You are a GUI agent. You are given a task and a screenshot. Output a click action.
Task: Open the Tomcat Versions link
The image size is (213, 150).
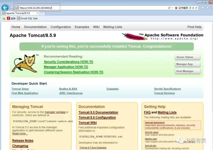click(x=164, y=93)
